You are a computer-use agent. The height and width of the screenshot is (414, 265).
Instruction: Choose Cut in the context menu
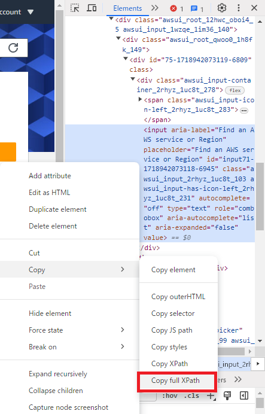point(34,253)
